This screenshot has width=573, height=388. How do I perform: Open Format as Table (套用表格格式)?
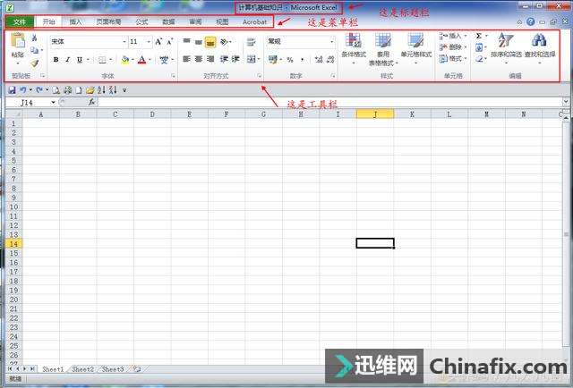click(382, 50)
